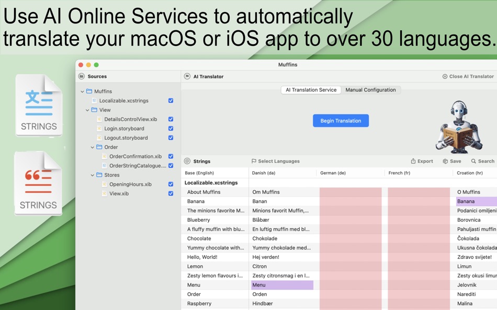497x310 pixels.
Task: Switch to the Manual Configuration tab
Action: (x=370, y=90)
